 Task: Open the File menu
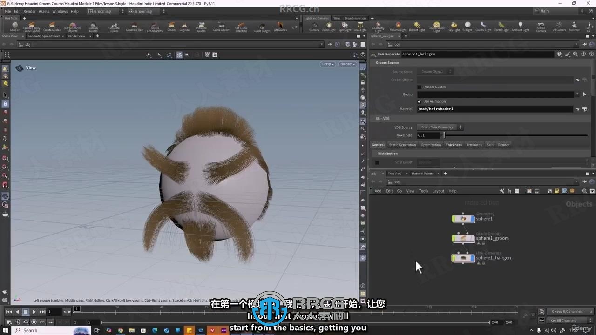pos(7,11)
